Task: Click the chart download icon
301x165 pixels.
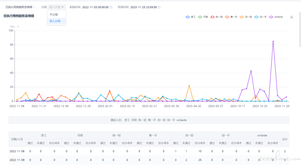Action: 292,17
